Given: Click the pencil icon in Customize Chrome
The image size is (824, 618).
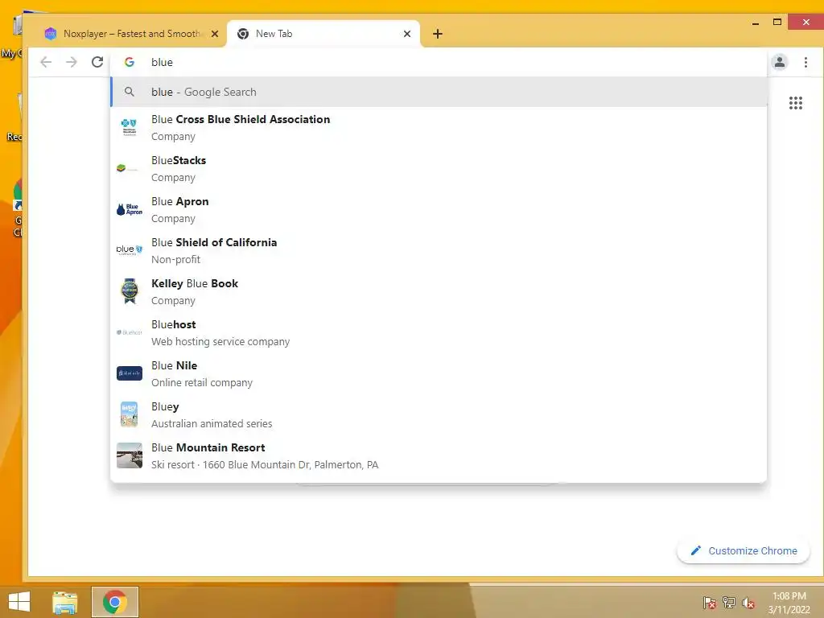Looking at the screenshot, I should click(696, 550).
